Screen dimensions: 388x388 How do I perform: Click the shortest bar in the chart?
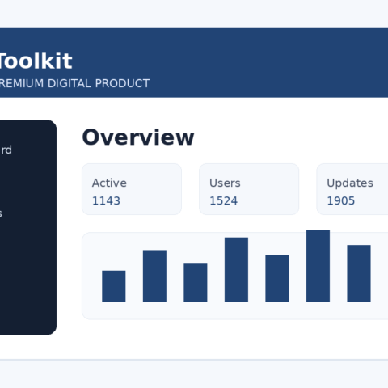(114, 286)
